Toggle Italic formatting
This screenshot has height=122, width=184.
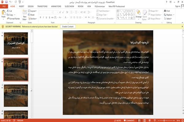click(43, 17)
